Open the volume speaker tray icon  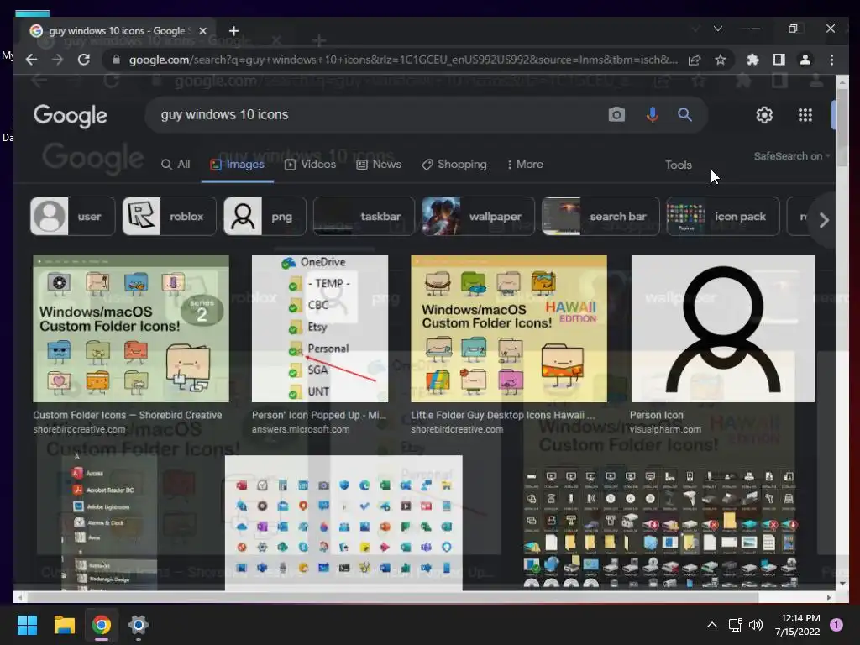(x=756, y=625)
